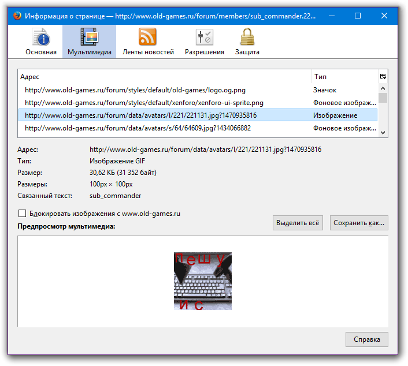Maximize the page info window
The image size is (408, 366).
358,16
